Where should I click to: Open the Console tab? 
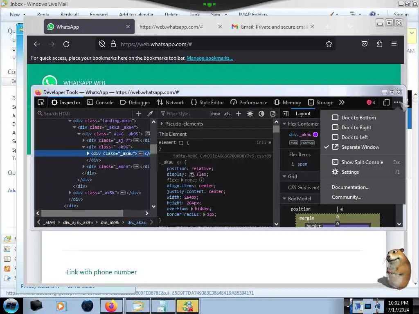(100, 102)
